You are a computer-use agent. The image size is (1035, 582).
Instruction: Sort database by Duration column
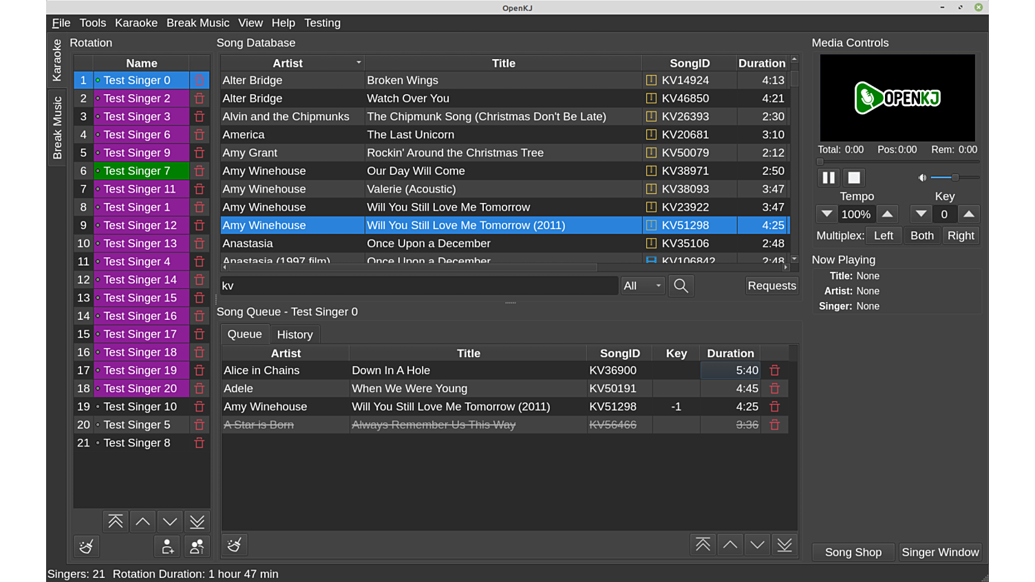[x=762, y=63]
